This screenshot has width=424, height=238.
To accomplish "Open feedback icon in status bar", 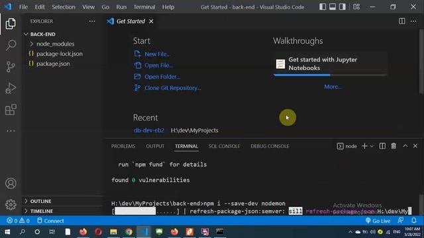I will (x=400, y=221).
